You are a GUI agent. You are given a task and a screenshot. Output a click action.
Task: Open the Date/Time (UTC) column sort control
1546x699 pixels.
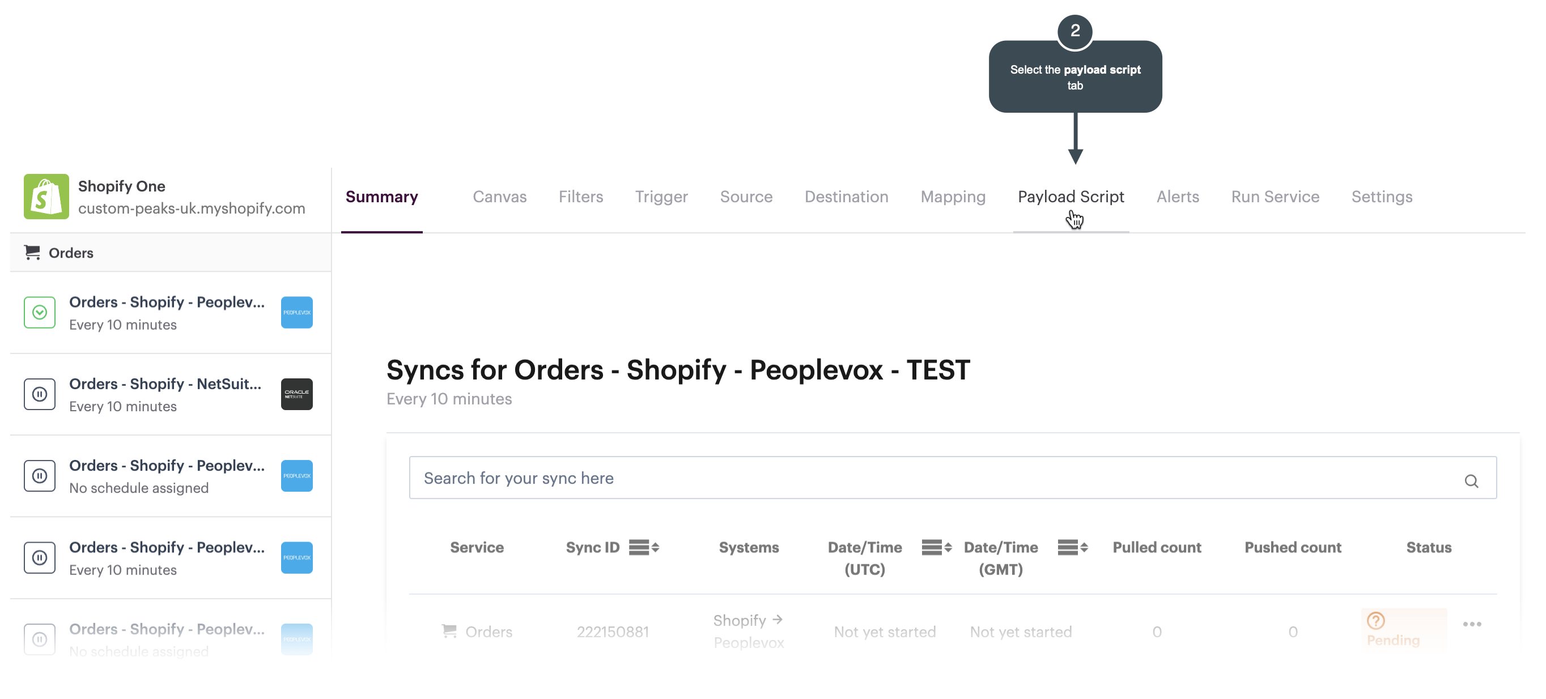click(936, 547)
